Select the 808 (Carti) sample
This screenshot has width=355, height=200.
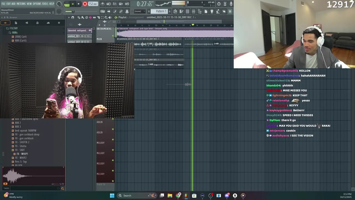pyautogui.click(x=21, y=41)
